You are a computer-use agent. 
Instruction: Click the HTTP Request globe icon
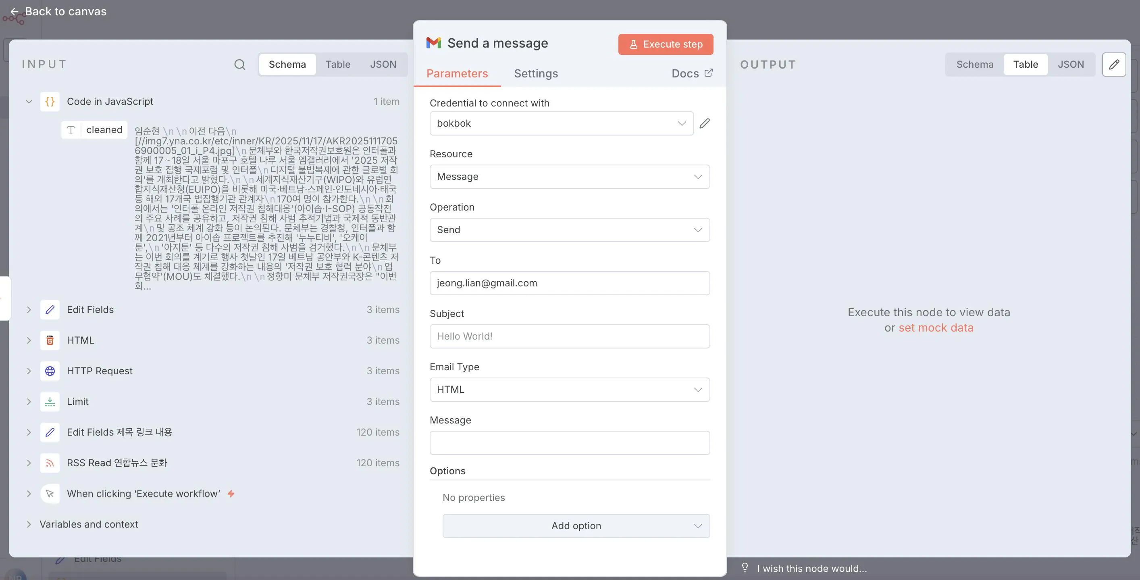(x=50, y=371)
